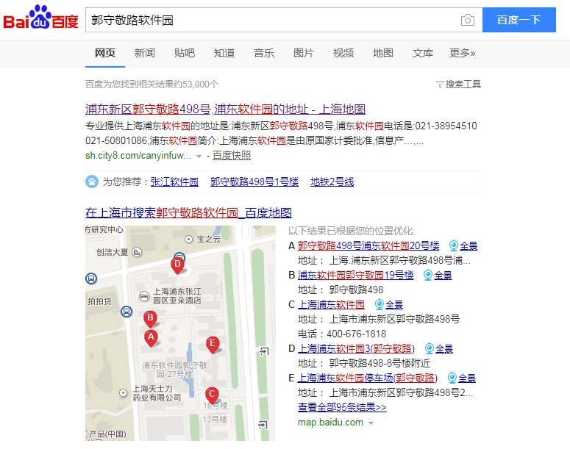Click recommended 郭守敬路498号1号楼 link
This screenshot has width=570, height=449.
[254, 182]
